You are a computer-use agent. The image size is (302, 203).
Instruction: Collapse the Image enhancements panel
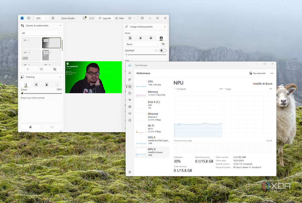[x=165, y=27]
